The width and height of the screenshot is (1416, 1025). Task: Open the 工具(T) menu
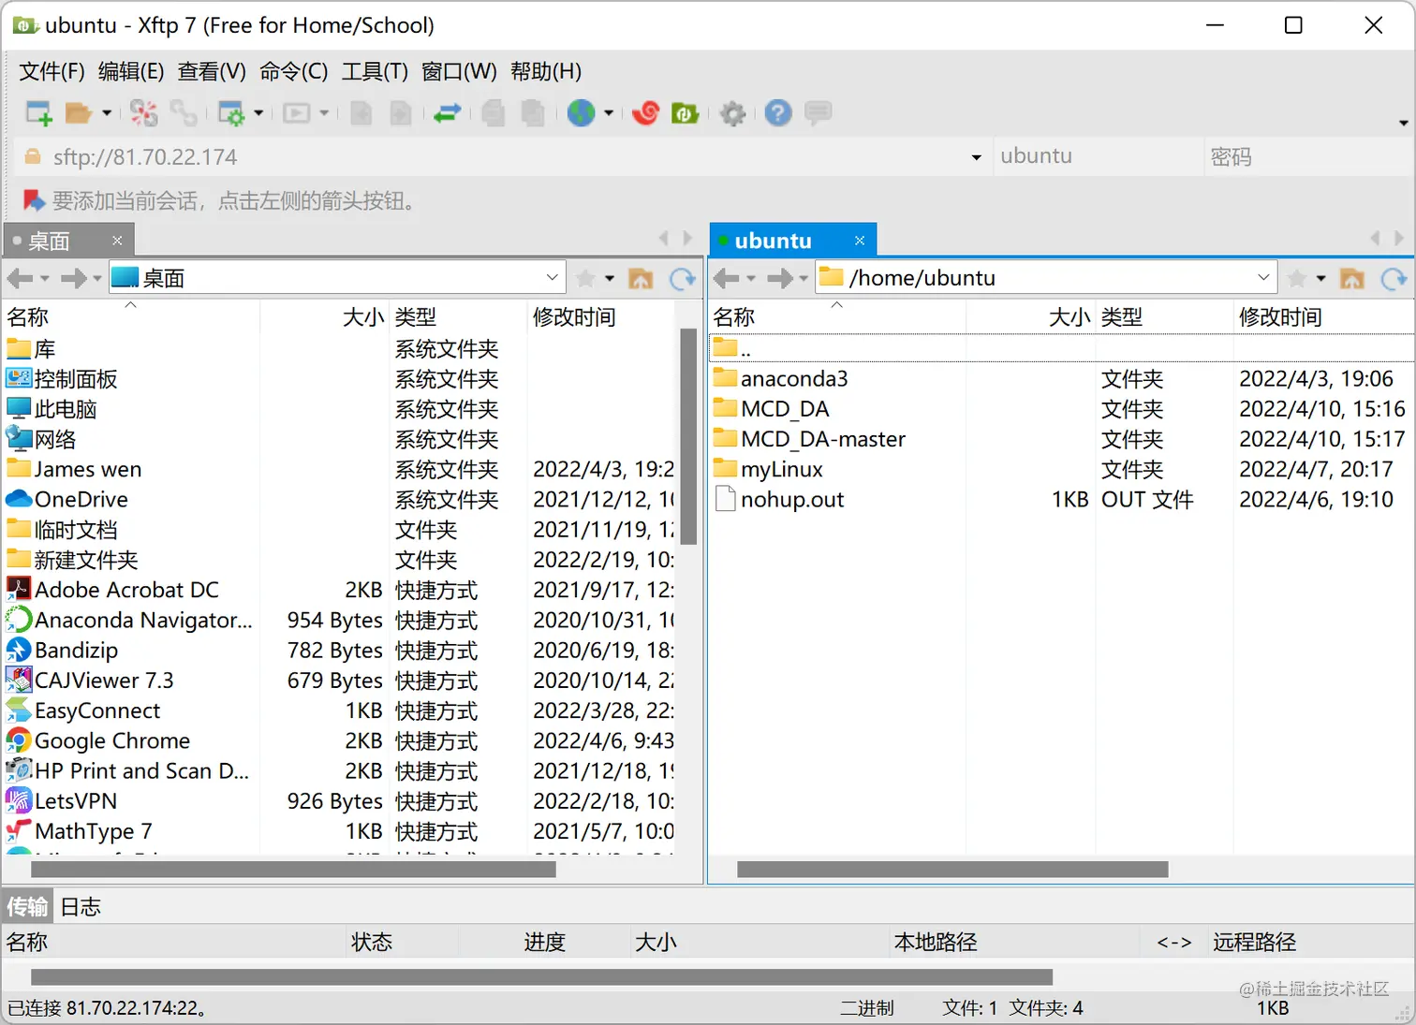coord(375,72)
